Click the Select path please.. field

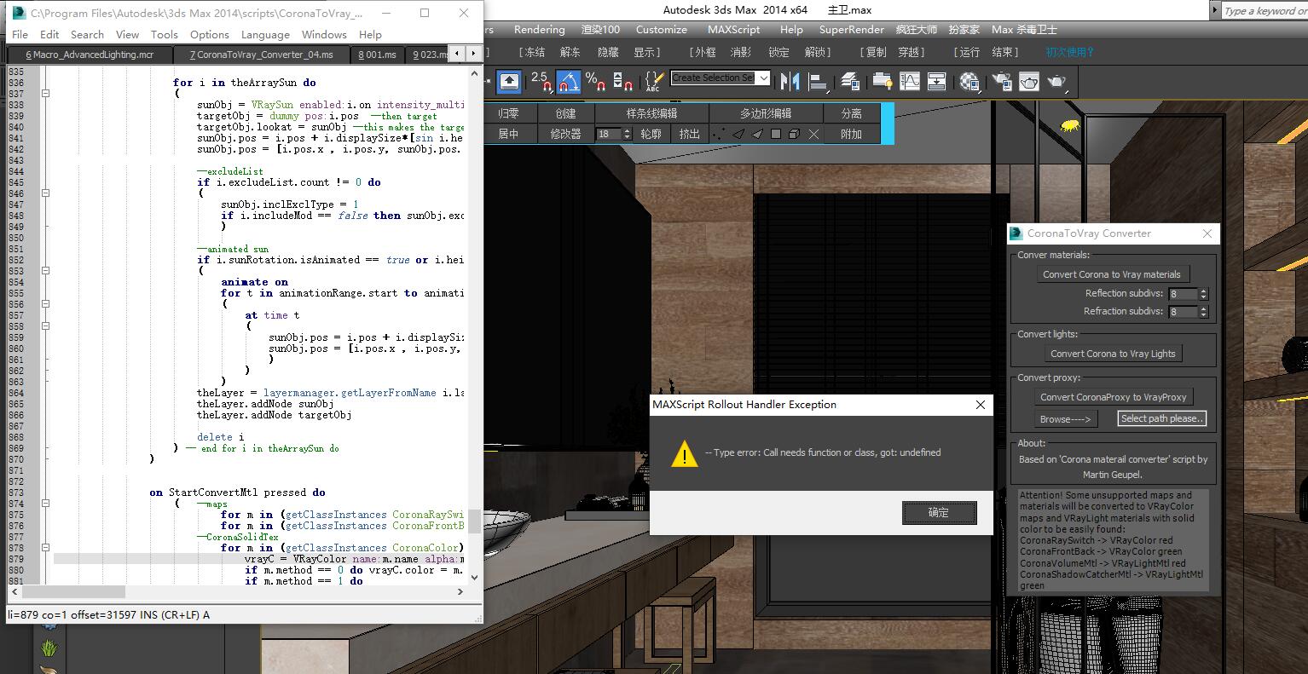point(1161,418)
